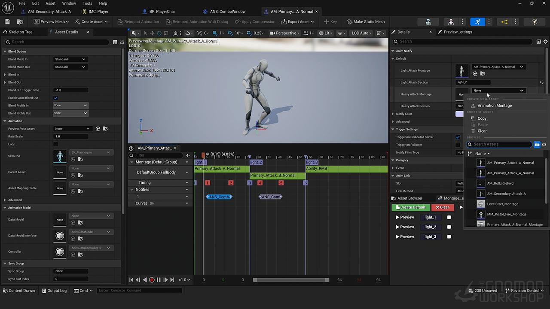Open the Blend Mode In dropdown
The image size is (550, 309).
tap(70, 59)
